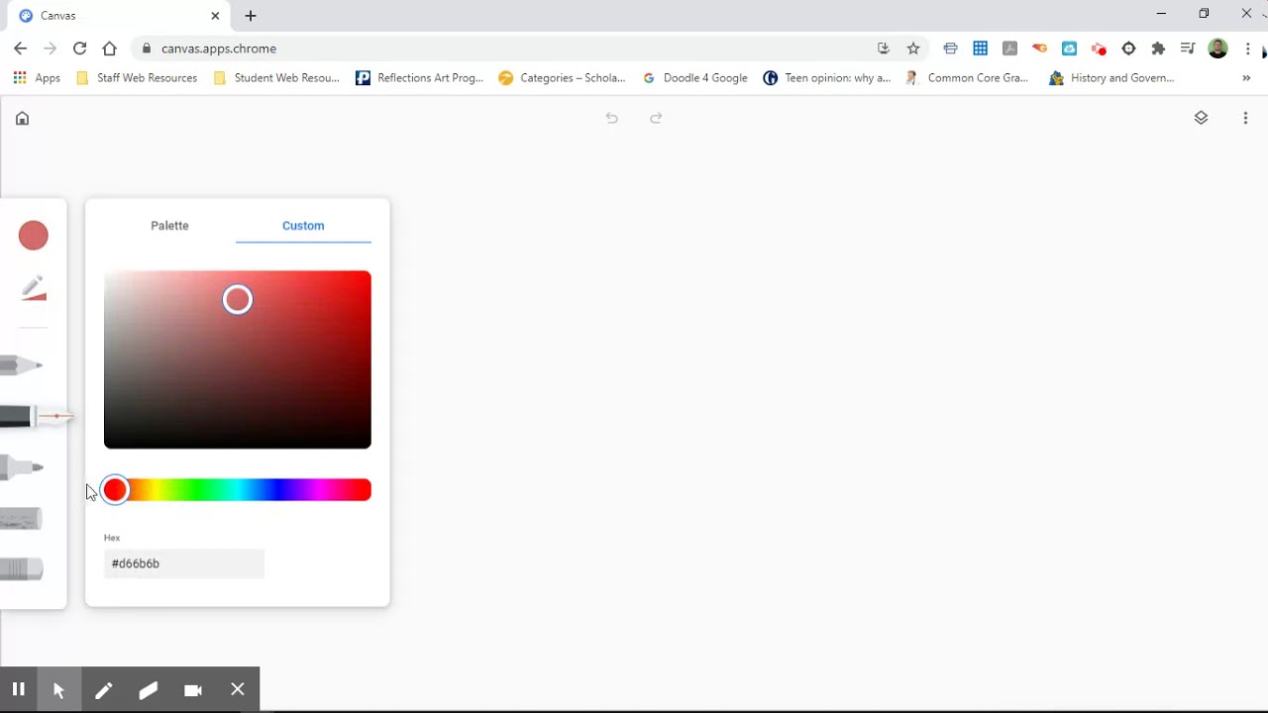Open Common Core Gra... bookmark
Screen dimensions: 1268x713
[967, 78]
